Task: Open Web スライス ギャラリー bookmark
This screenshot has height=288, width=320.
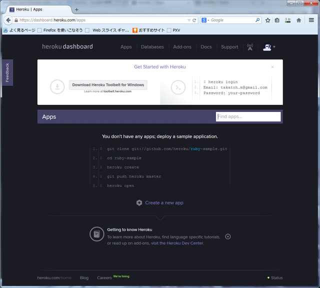Action: 107,30
